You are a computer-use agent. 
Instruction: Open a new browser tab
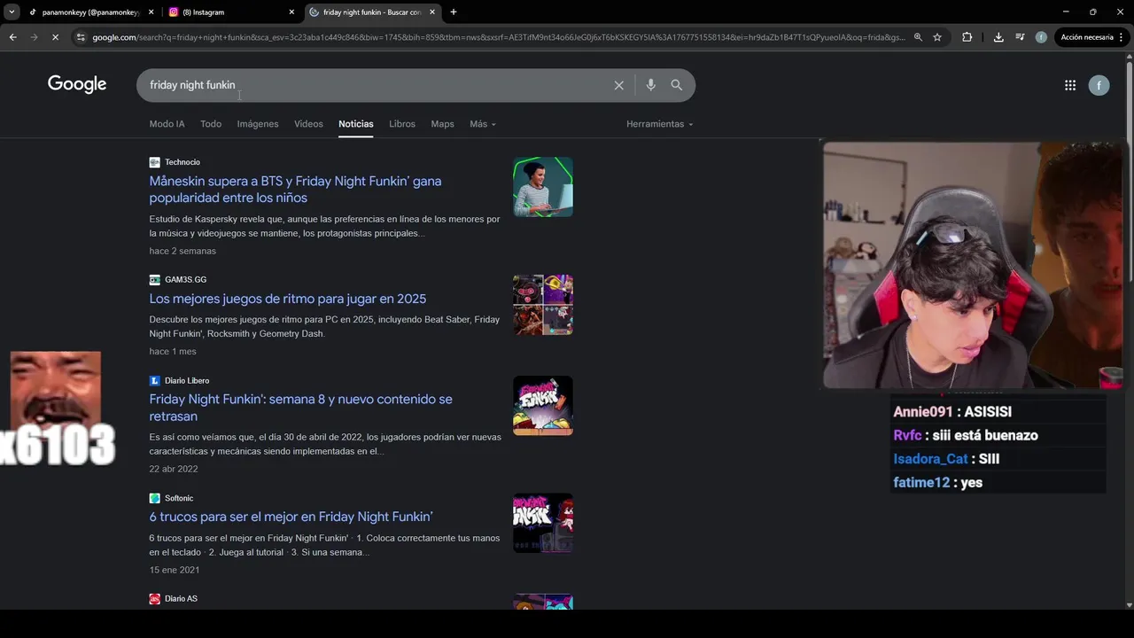(454, 12)
